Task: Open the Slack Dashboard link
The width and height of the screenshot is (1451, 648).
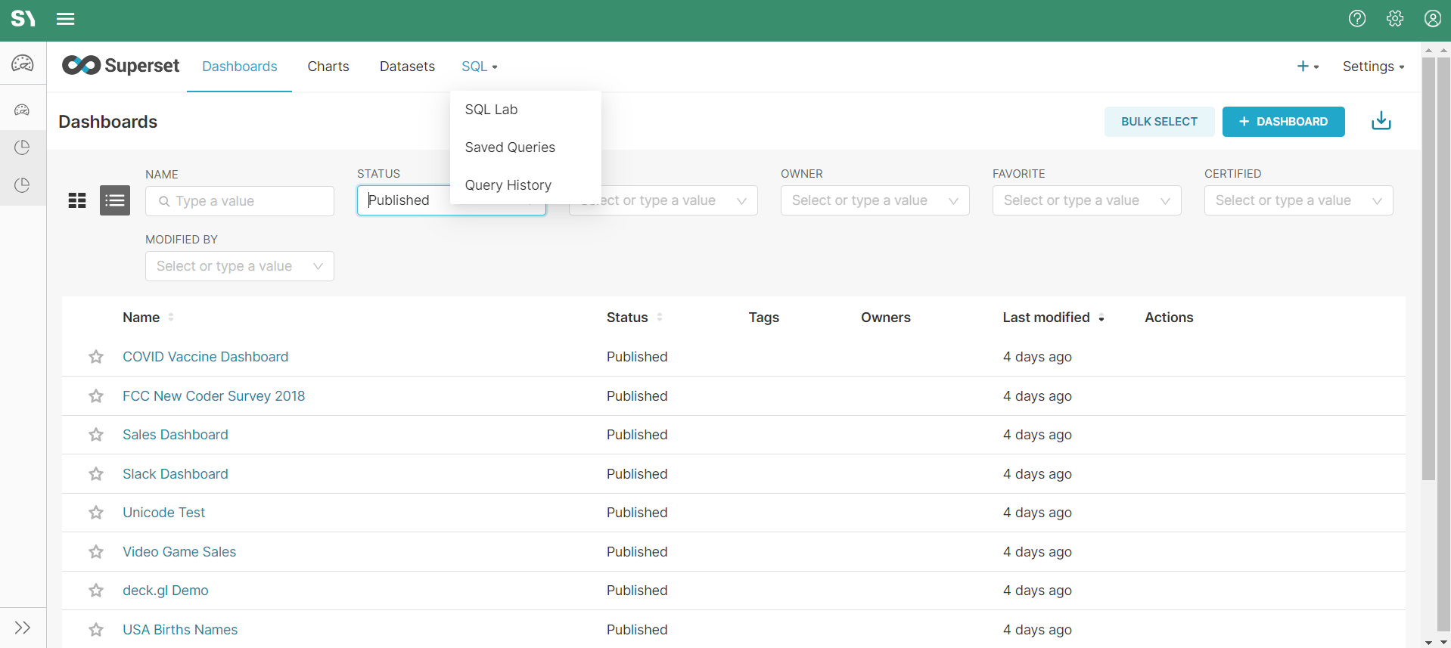Action: tap(176, 474)
